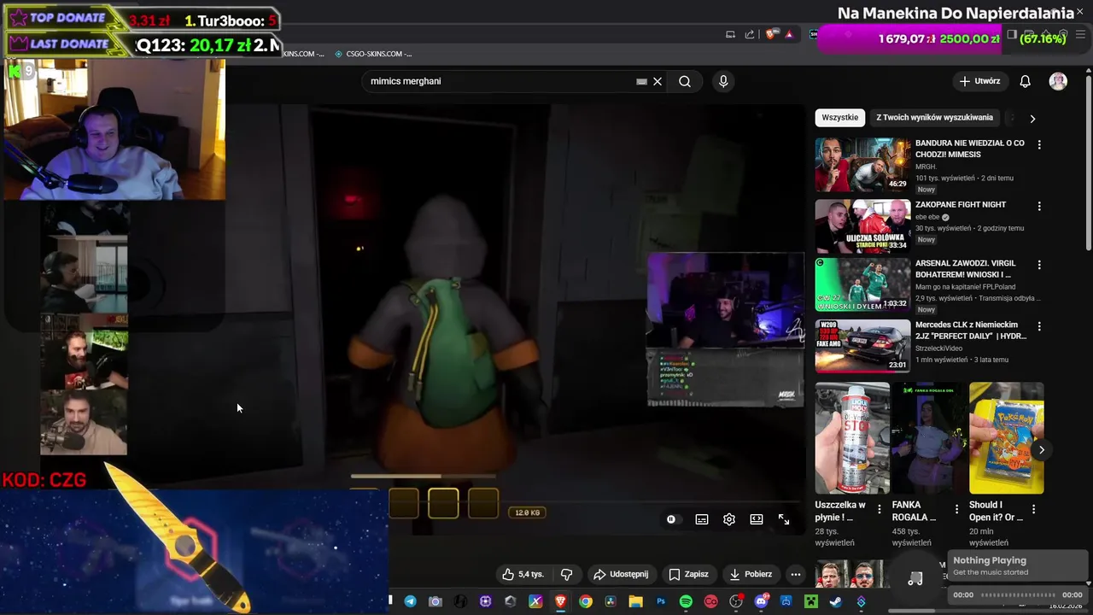Click the Udostępnij share button
1093x615 pixels.
point(621,574)
